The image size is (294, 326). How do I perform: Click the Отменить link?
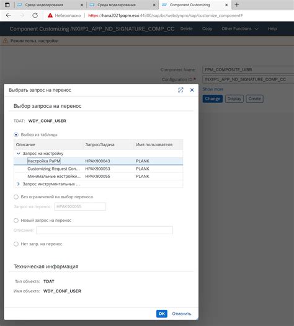pos(182,314)
